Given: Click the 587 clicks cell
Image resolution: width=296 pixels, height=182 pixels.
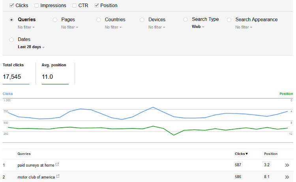Looking at the screenshot, I should click(238, 165).
